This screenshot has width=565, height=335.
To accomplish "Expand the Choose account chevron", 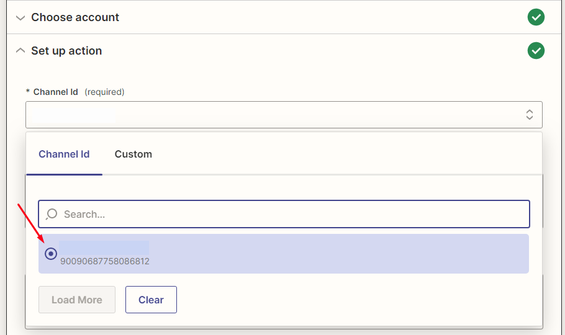I will pyautogui.click(x=20, y=17).
